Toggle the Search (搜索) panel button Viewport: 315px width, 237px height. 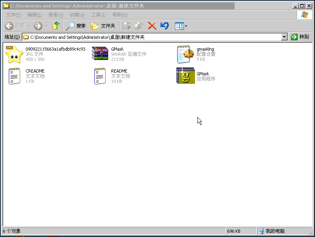pos(76,26)
